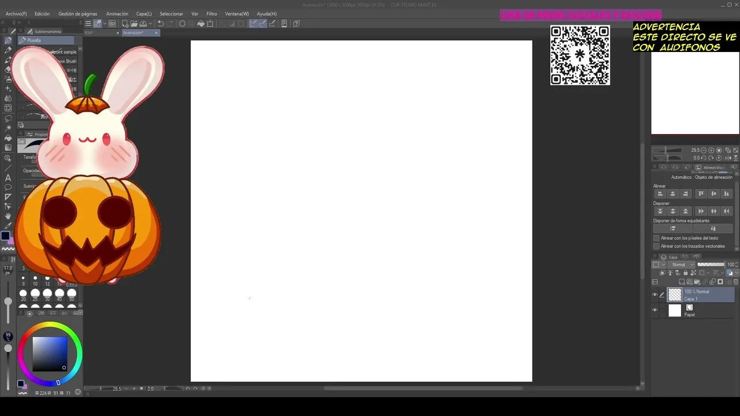Select the Fill bucket tool

tap(8, 138)
